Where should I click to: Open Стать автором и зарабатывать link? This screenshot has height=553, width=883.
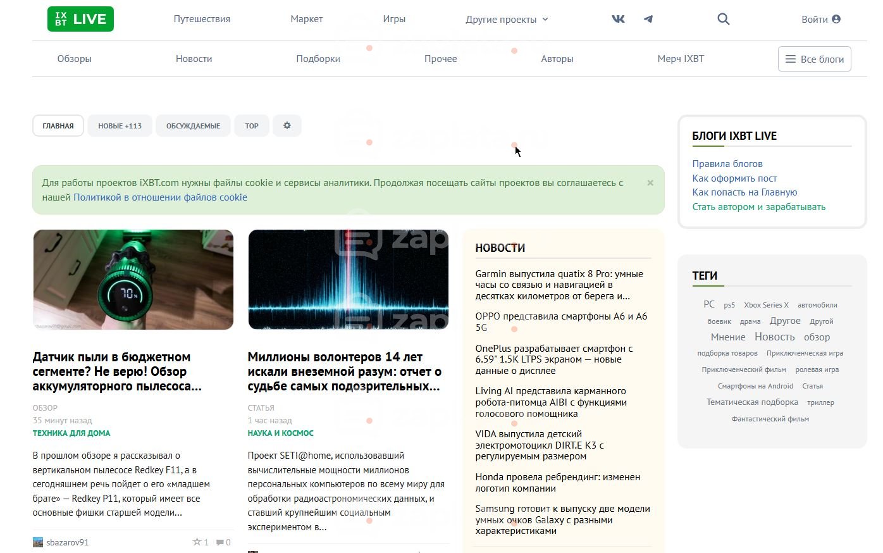pos(759,207)
